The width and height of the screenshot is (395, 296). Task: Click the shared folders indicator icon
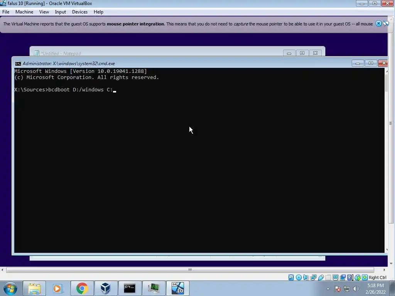tap(328, 277)
